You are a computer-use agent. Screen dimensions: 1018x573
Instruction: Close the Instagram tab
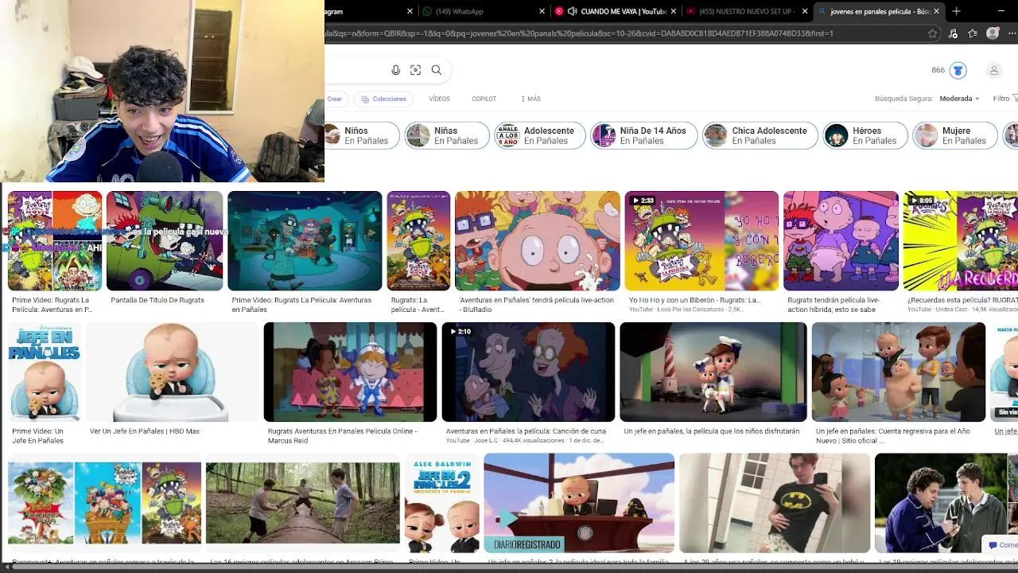(410, 11)
